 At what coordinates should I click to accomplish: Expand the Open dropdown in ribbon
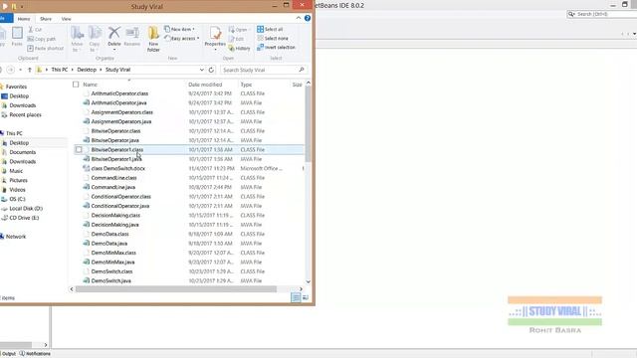[238, 30]
